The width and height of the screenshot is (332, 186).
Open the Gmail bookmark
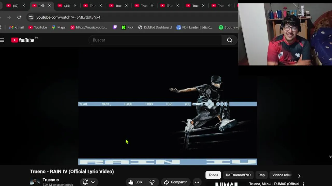(x=17, y=27)
